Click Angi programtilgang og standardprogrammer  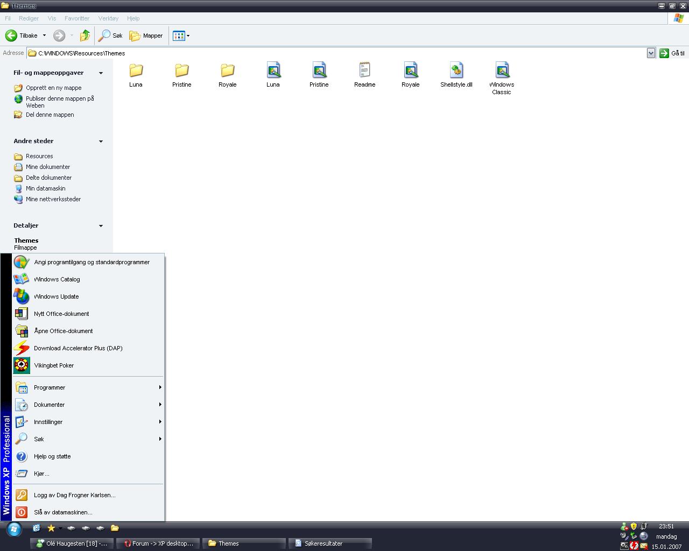(88, 262)
